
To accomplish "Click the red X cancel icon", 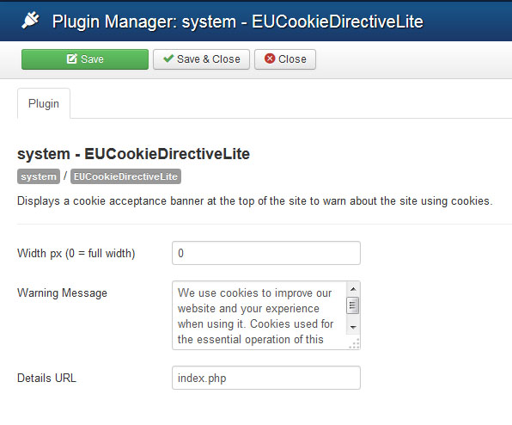I will (x=270, y=59).
